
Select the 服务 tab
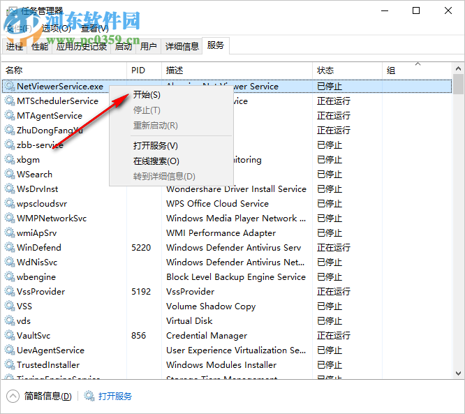[216, 45]
